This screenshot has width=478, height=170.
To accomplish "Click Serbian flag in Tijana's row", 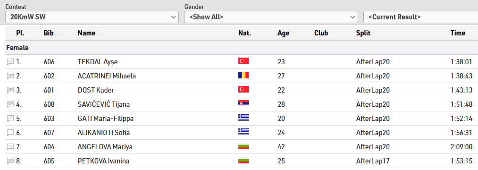I will click(x=243, y=103).
